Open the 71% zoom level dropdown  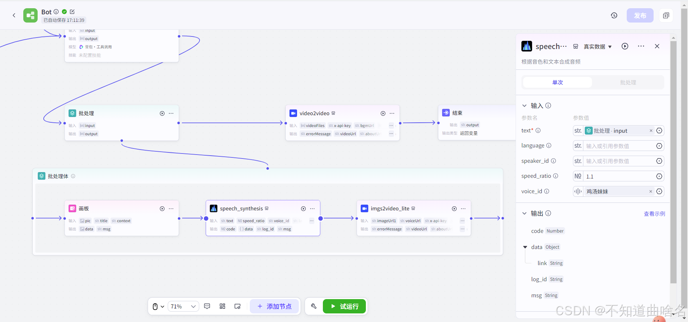183,307
